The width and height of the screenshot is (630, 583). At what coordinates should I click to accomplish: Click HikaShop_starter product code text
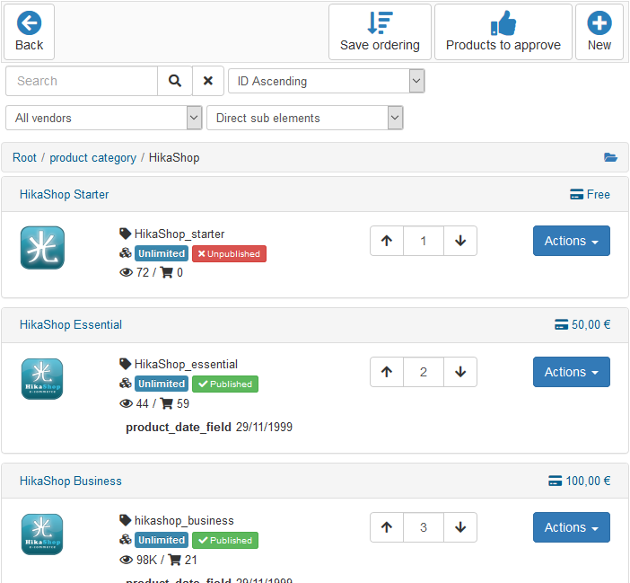click(x=179, y=234)
